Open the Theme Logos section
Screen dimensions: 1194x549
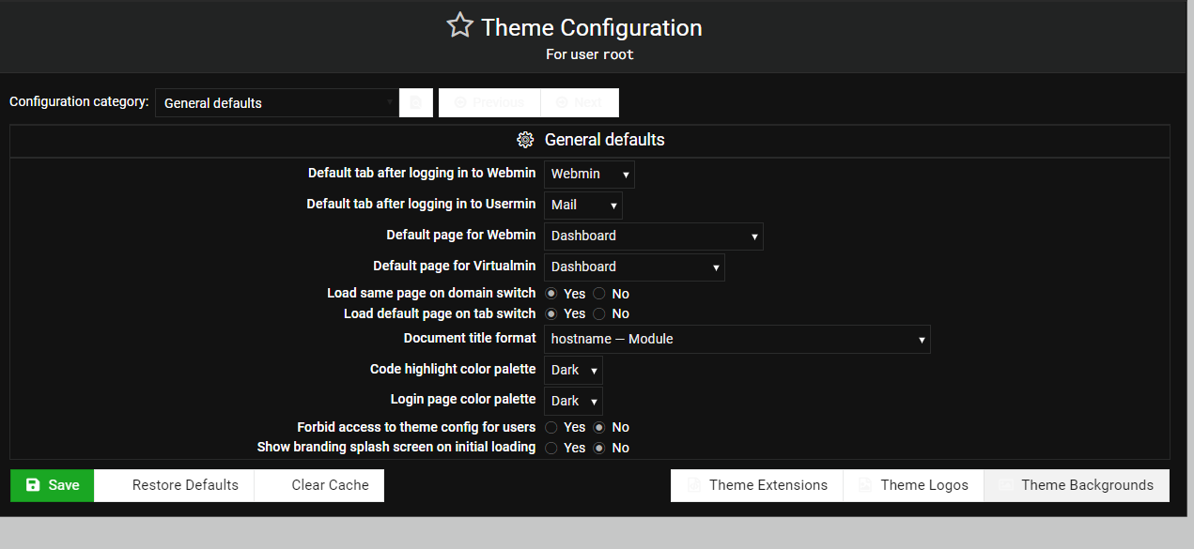[913, 485]
